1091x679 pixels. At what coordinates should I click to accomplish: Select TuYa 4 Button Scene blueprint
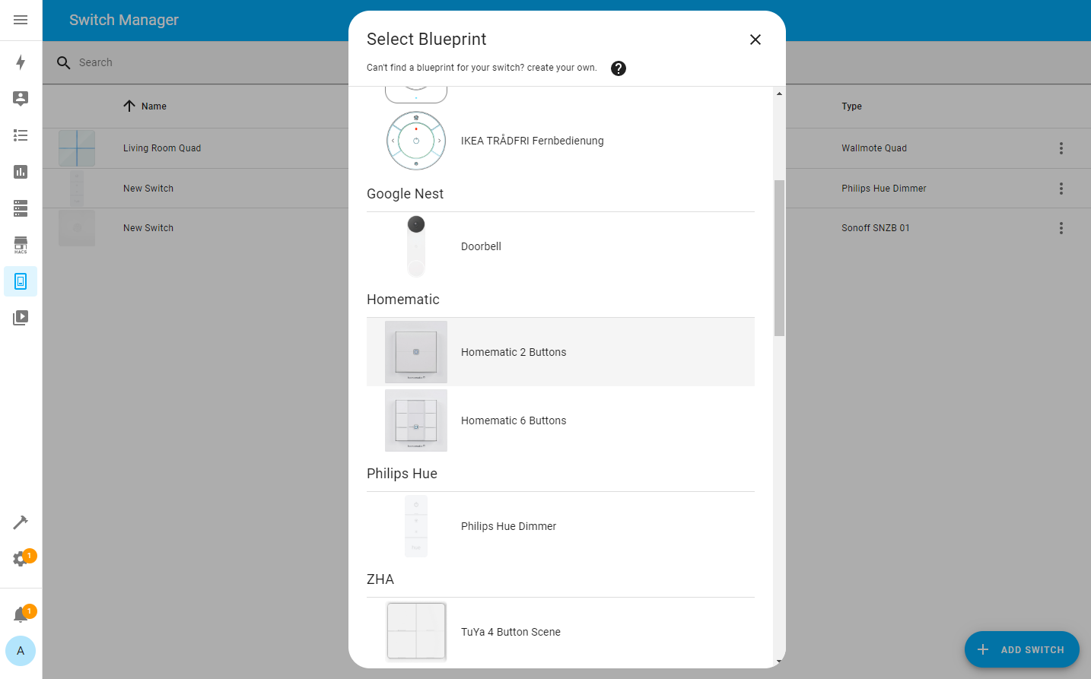pos(561,632)
